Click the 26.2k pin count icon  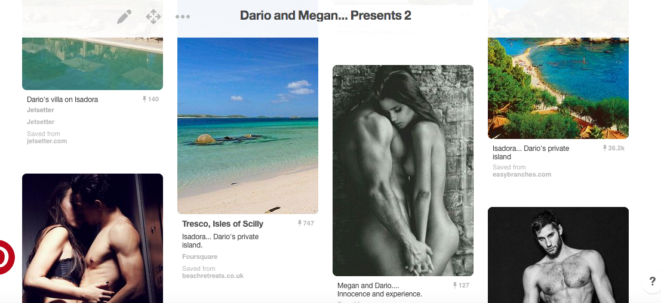(613, 148)
